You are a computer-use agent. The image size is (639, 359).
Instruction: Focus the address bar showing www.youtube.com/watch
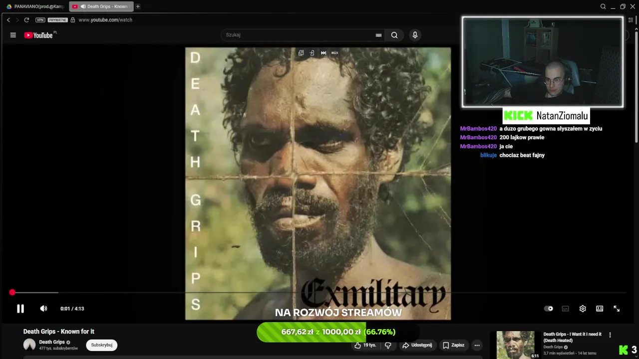pyautogui.click(x=105, y=20)
